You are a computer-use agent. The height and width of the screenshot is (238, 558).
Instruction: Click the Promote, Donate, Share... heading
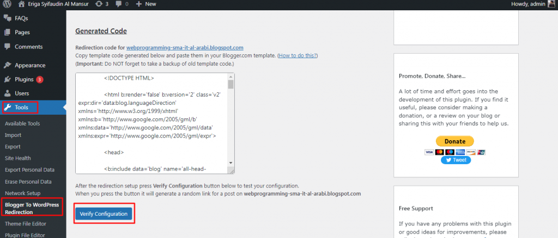pyautogui.click(x=432, y=76)
